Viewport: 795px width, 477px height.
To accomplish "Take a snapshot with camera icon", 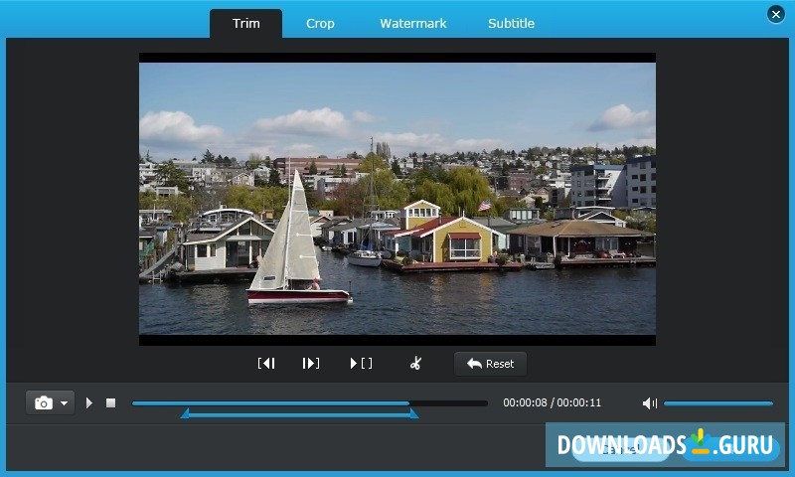I will click(44, 403).
